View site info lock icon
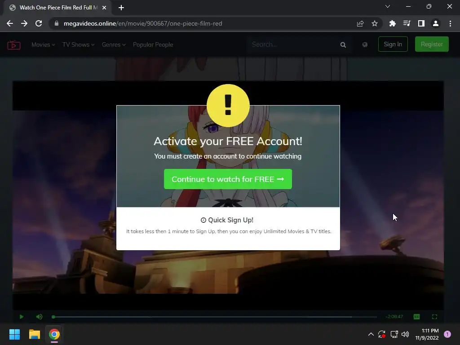This screenshot has width=460, height=345. [x=57, y=23]
